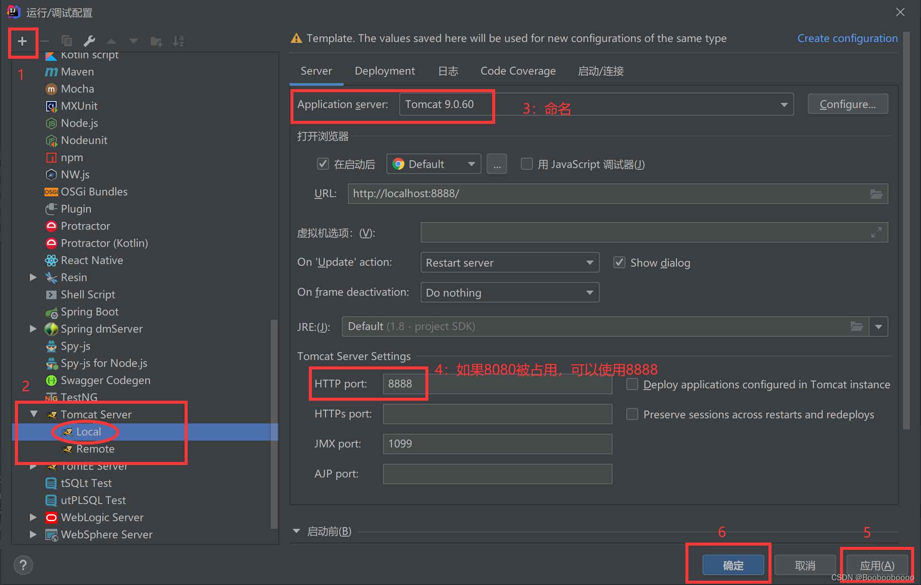Enable Deploy applications configured in Tomcat instance
921x585 pixels.
click(x=632, y=384)
